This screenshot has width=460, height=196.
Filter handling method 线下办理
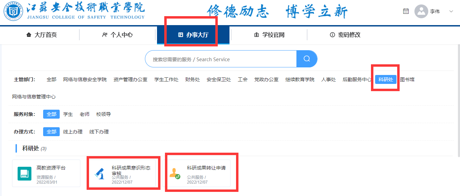point(99,132)
